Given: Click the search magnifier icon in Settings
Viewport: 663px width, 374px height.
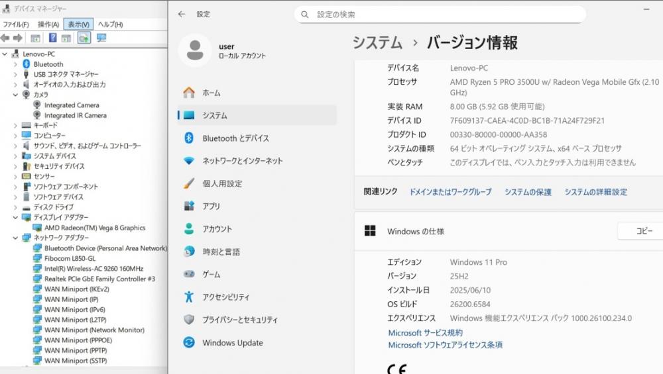Looking at the screenshot, I should pyautogui.click(x=305, y=15).
